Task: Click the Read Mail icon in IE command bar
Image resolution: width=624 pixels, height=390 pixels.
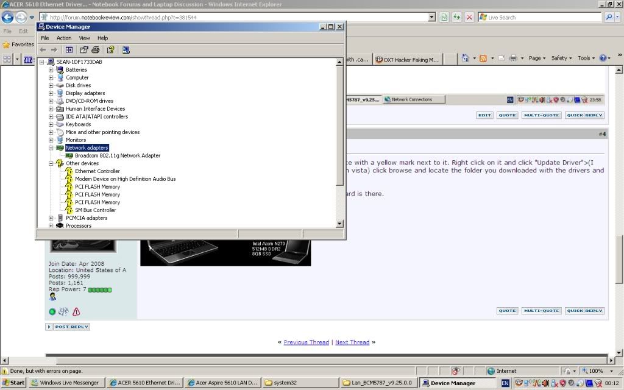Action: click(502, 58)
